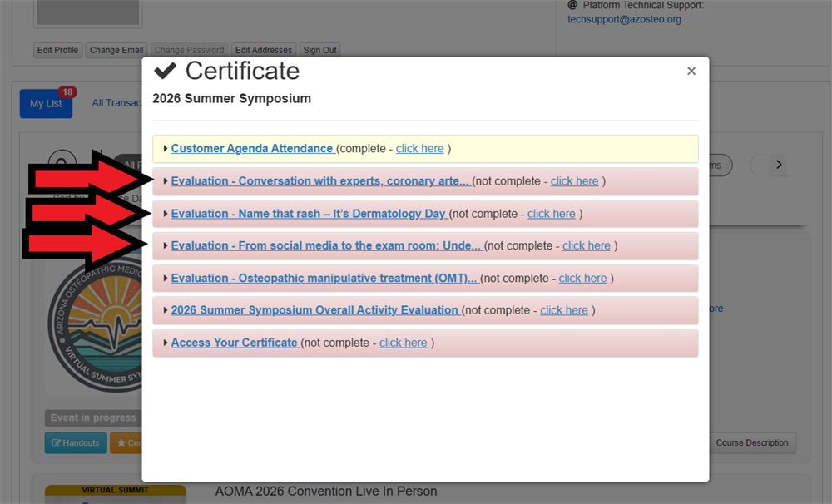Viewport: 832px width, 504px height.
Task: Click the Edit Profile button
Action: tap(58, 50)
